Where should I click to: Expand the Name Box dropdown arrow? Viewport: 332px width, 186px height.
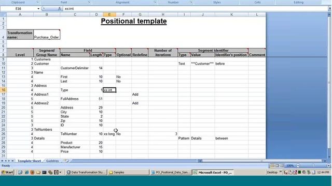pyautogui.click(x=38, y=9)
